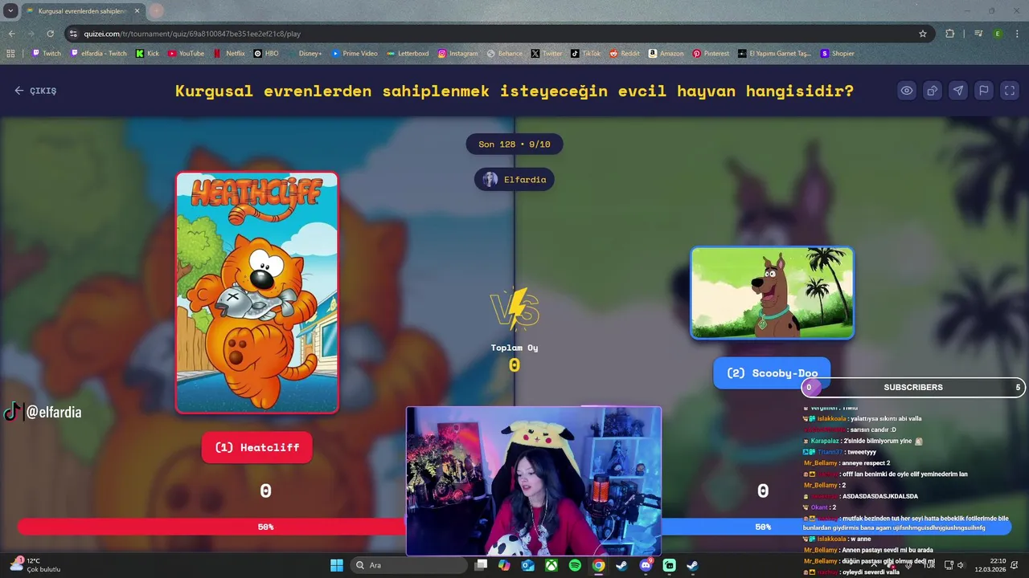The image size is (1029, 578).
Task: Open the Behance bookmark
Action: (x=505, y=54)
